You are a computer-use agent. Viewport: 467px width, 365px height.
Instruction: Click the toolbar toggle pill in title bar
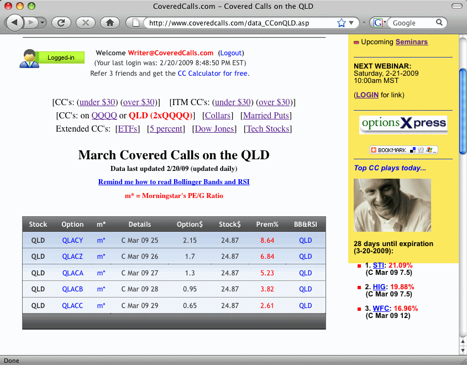point(457,6)
